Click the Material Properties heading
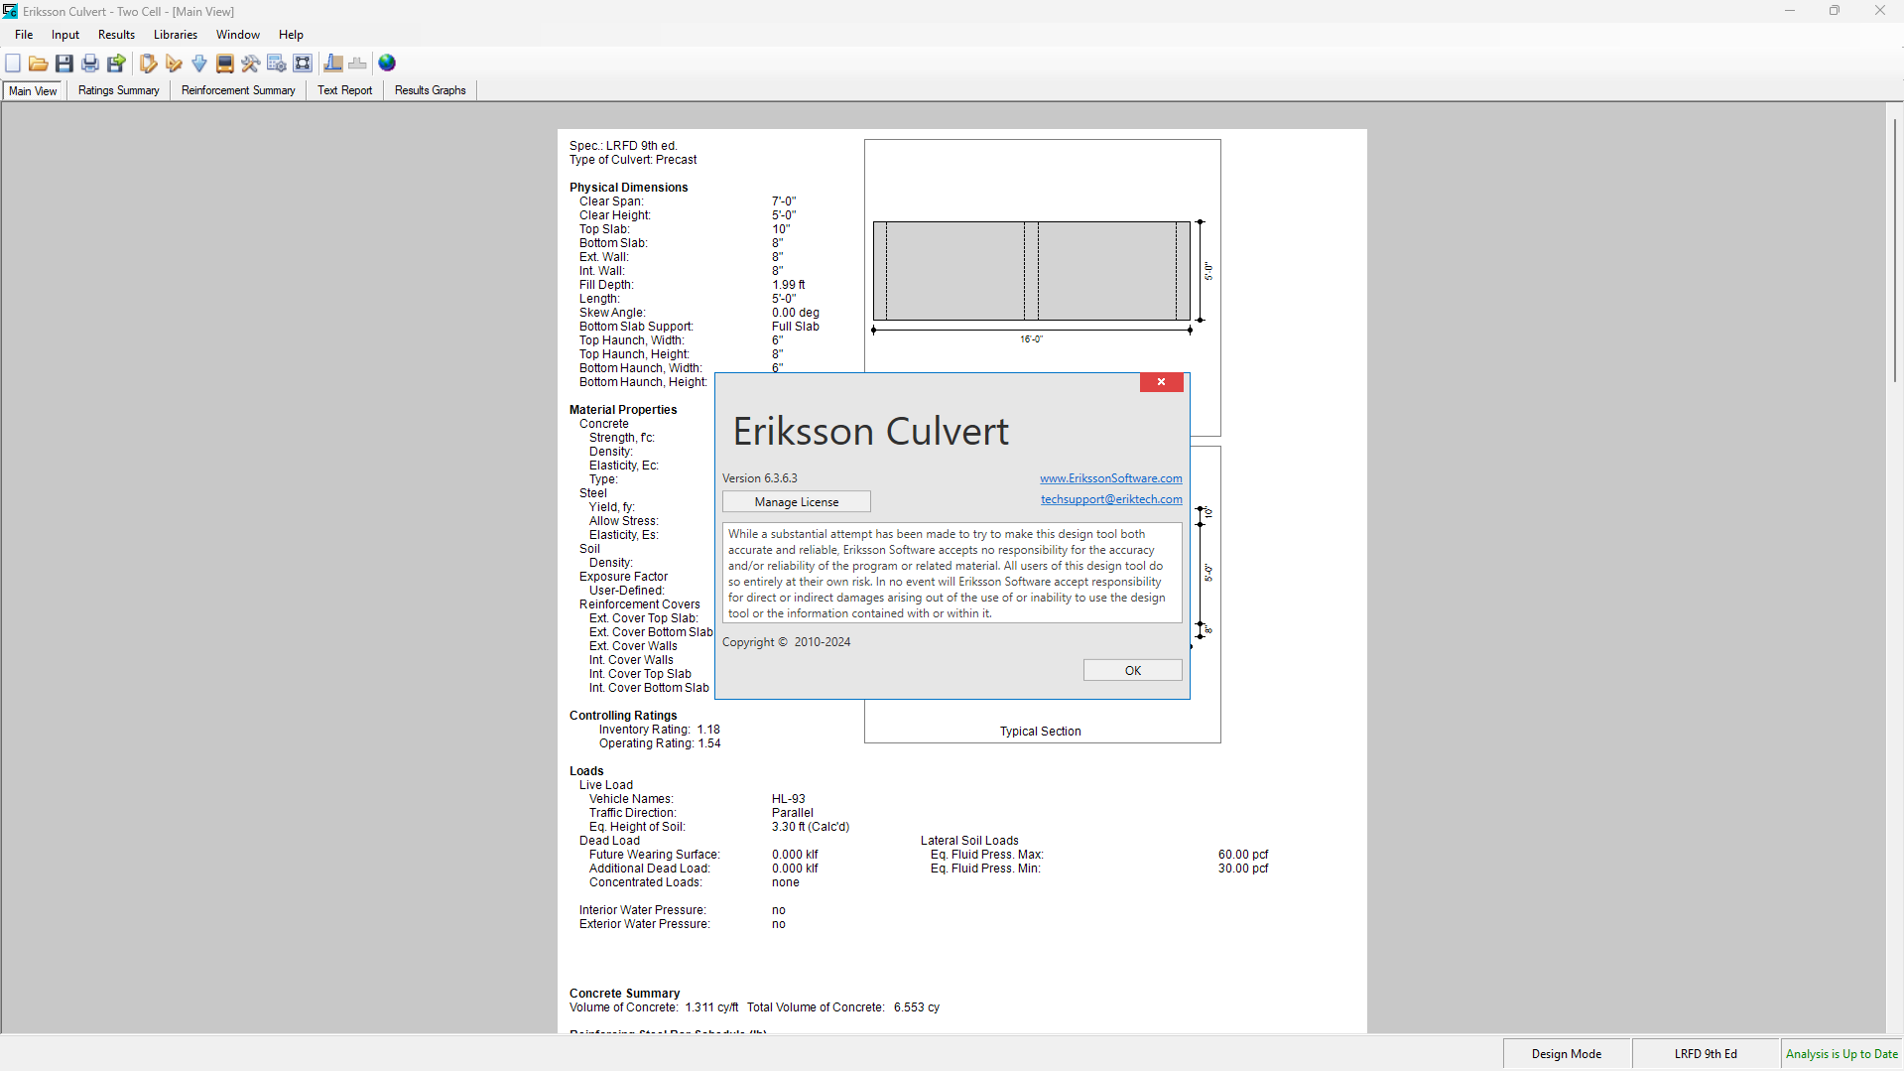The image size is (1904, 1071). (623, 410)
